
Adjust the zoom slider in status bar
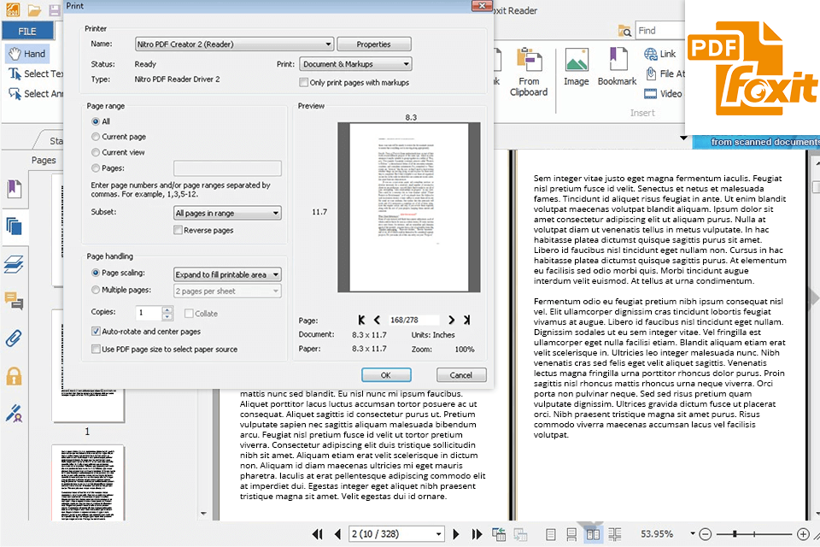(x=736, y=534)
